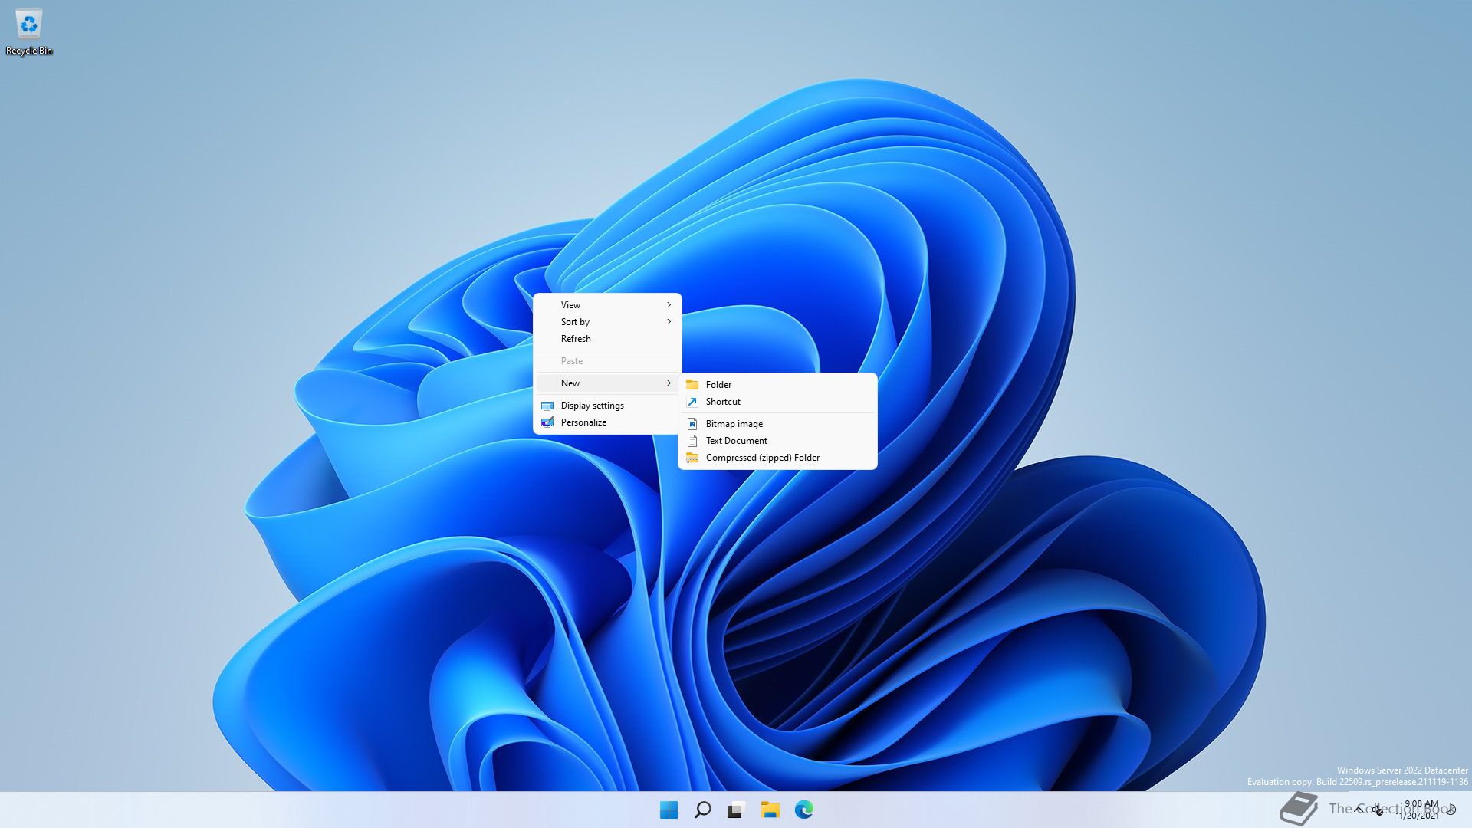The width and height of the screenshot is (1472, 828).
Task: Click the notification moon icon in tray
Action: click(1451, 810)
